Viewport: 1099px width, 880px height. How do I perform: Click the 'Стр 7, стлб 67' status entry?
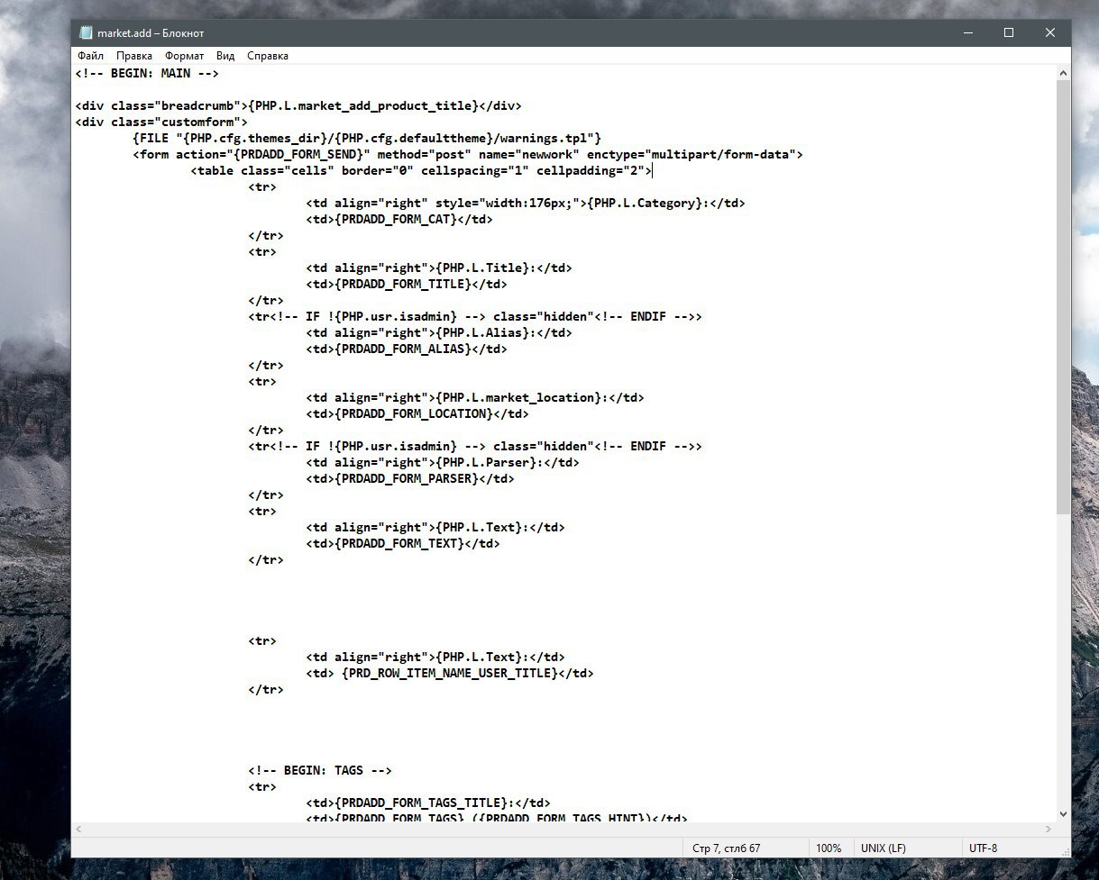726,848
